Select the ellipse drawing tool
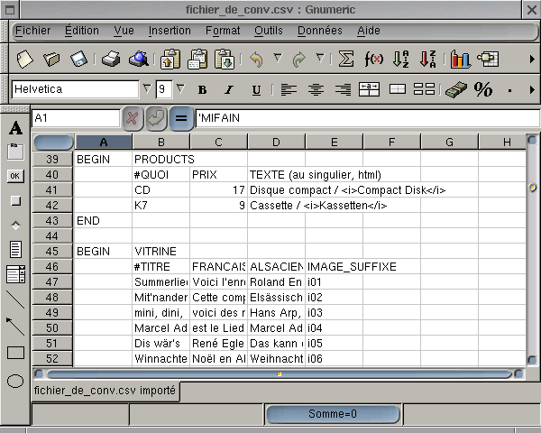This screenshot has width=541, height=433. [15, 381]
